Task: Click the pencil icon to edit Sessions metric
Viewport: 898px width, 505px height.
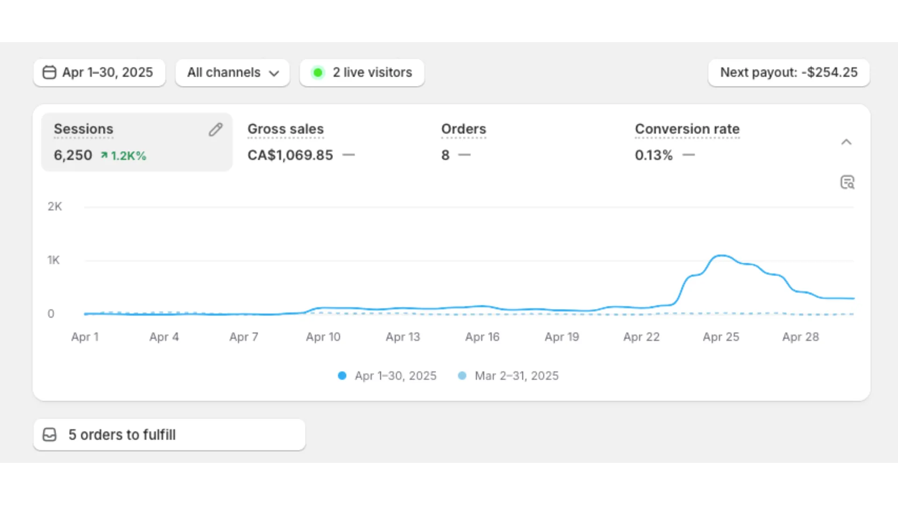Action: coord(216,129)
